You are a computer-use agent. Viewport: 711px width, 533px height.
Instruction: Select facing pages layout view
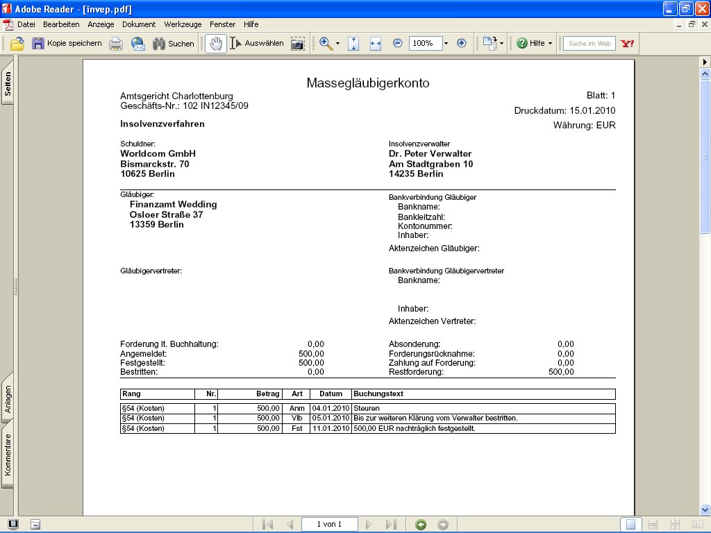697,525
